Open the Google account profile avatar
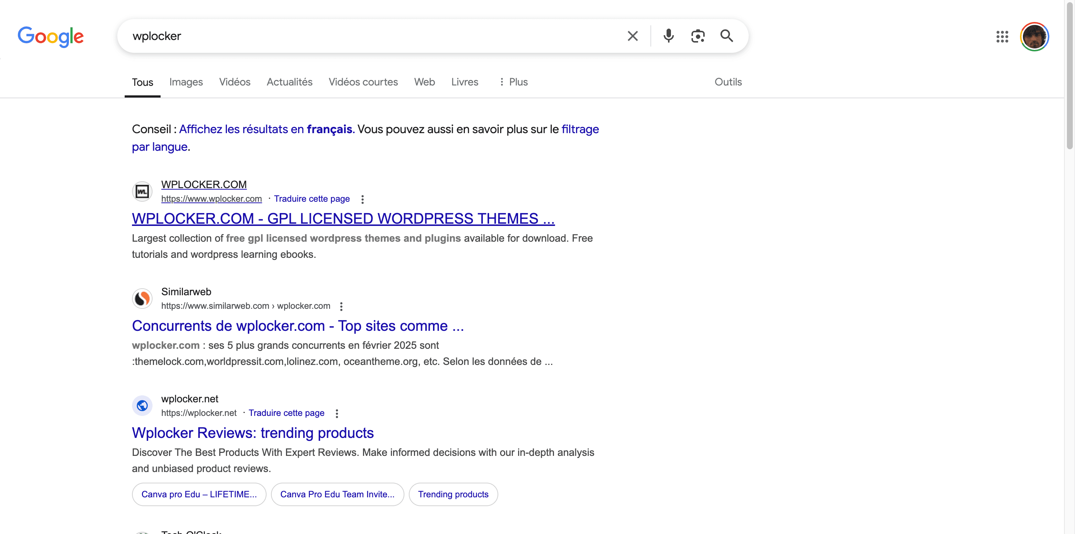Image resolution: width=1075 pixels, height=534 pixels. [x=1035, y=36]
